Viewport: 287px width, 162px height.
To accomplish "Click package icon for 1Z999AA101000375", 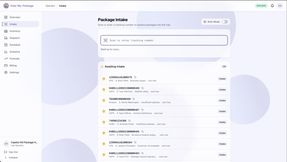I will pyautogui.click(x=104, y=79).
